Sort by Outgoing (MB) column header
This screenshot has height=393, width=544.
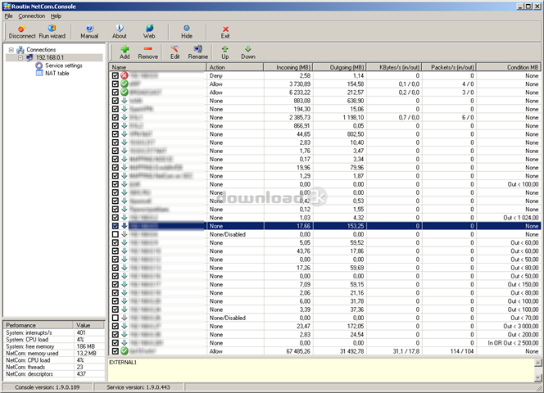[x=339, y=67]
